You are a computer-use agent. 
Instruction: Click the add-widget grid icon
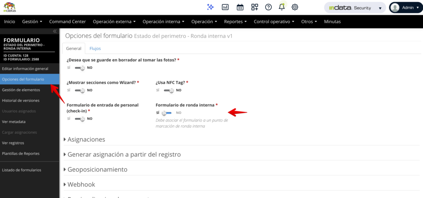click(254, 7)
